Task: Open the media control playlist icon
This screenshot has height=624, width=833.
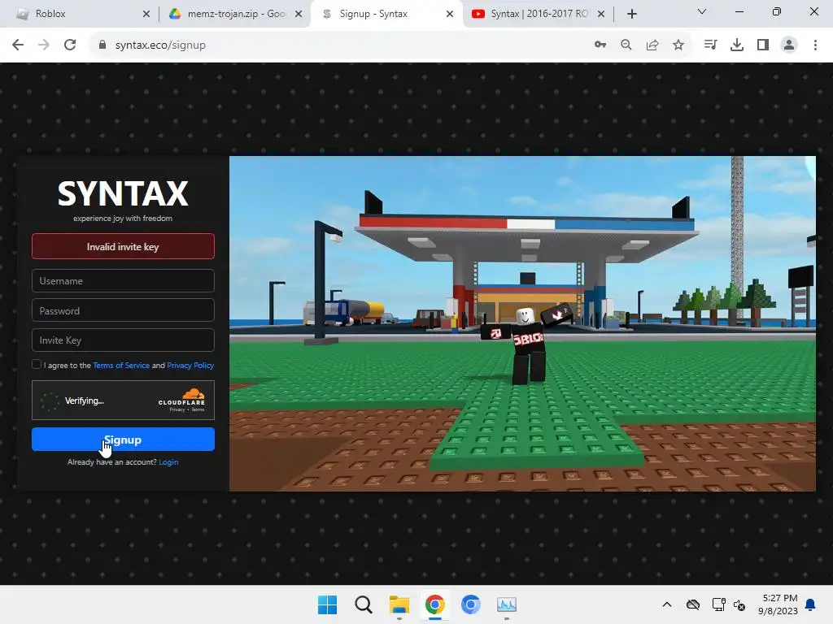Action: tap(710, 45)
